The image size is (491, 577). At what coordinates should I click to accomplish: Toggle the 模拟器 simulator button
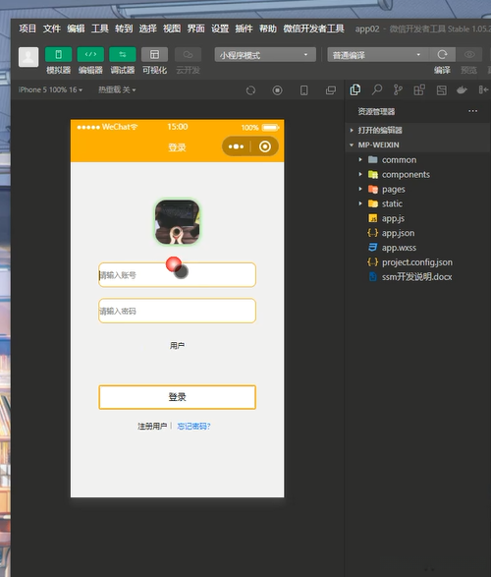58,54
